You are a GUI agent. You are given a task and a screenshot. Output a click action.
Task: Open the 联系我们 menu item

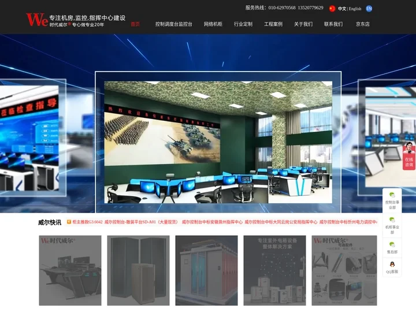pos(333,24)
